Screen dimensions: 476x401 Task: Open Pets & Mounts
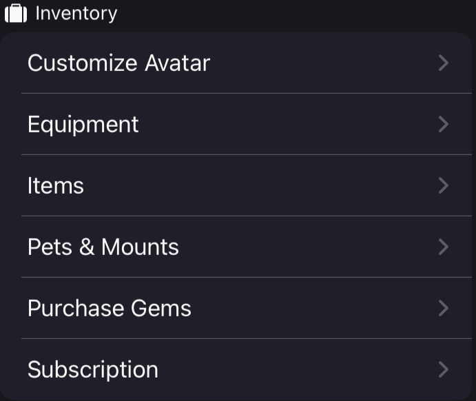(103, 247)
